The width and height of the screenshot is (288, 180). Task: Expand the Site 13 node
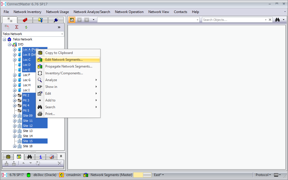(x=14, y=131)
